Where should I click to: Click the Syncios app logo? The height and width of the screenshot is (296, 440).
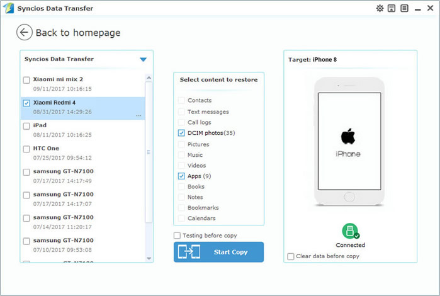pos(8,8)
